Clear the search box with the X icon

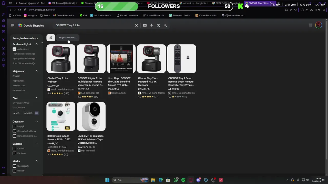click(x=136, y=25)
